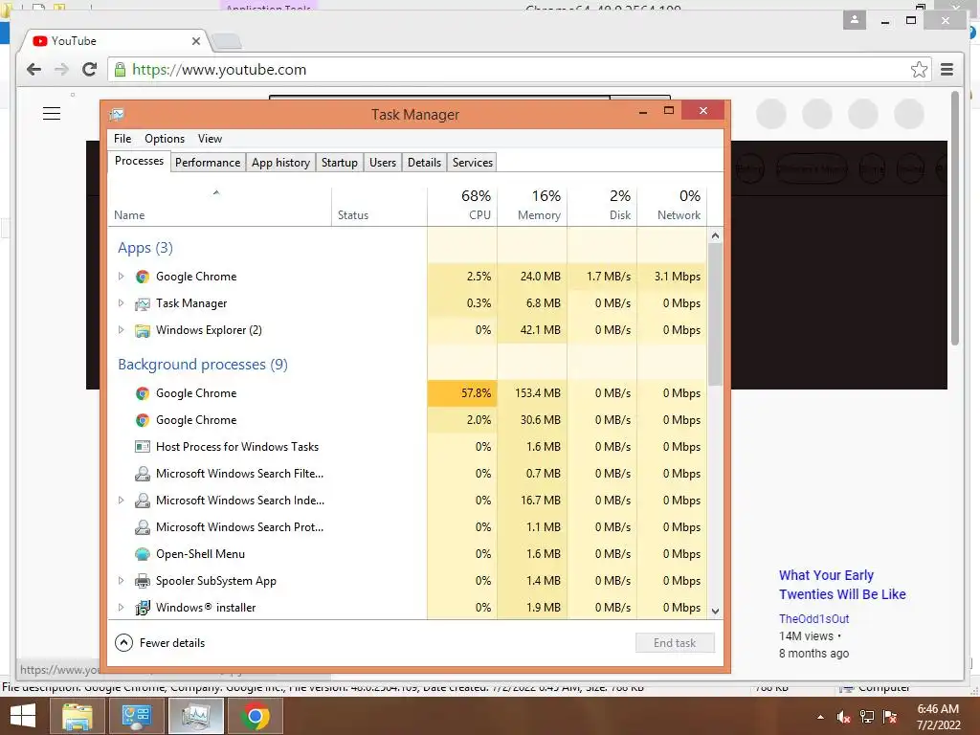Click the Open-Shell Menu shell icon
This screenshot has height=735, width=980.
click(143, 554)
